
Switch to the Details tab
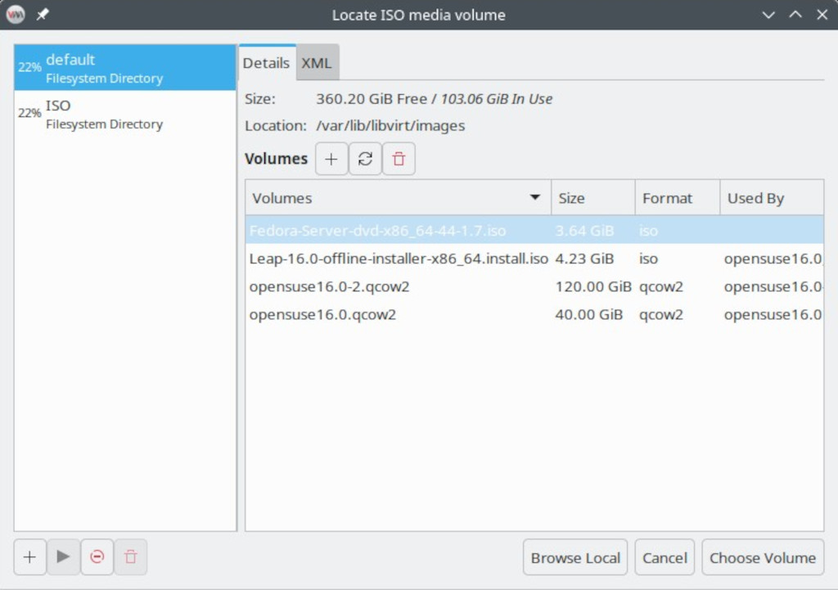(266, 62)
